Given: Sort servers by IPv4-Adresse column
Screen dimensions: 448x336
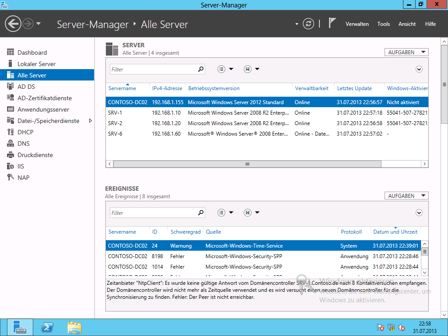Looking at the screenshot, I should pyautogui.click(x=167, y=88).
